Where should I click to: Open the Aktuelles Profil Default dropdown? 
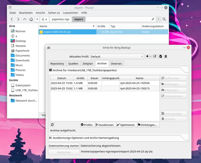click(x=117, y=56)
